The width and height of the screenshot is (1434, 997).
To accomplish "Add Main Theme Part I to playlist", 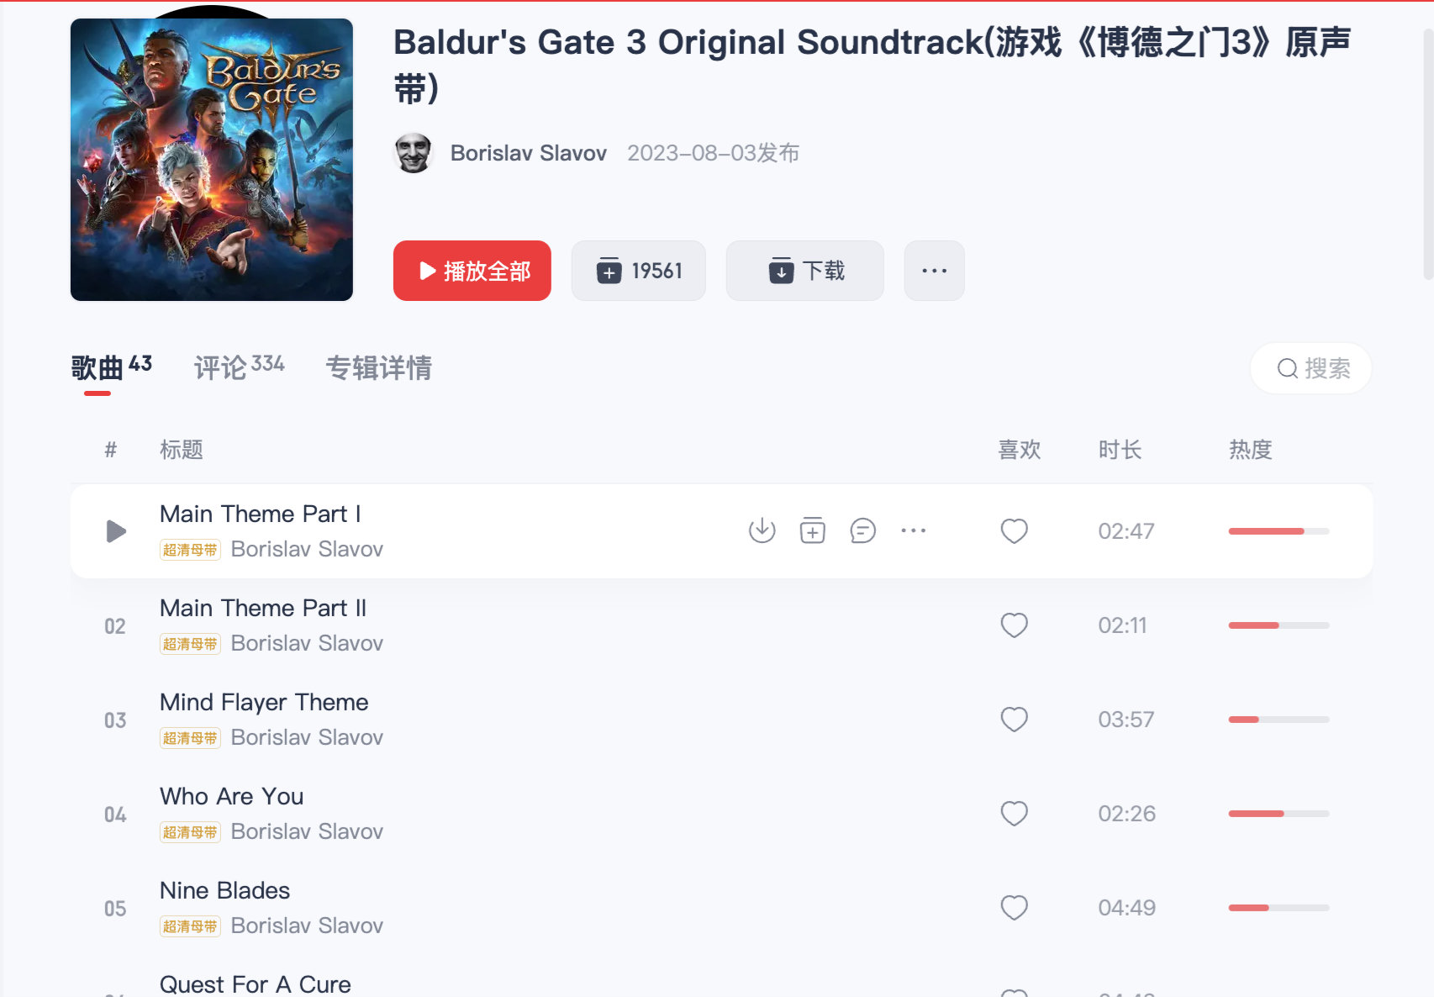I will click(813, 530).
